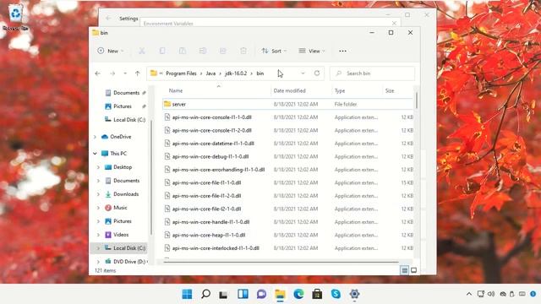Go forward with the forward arrow

112,73
